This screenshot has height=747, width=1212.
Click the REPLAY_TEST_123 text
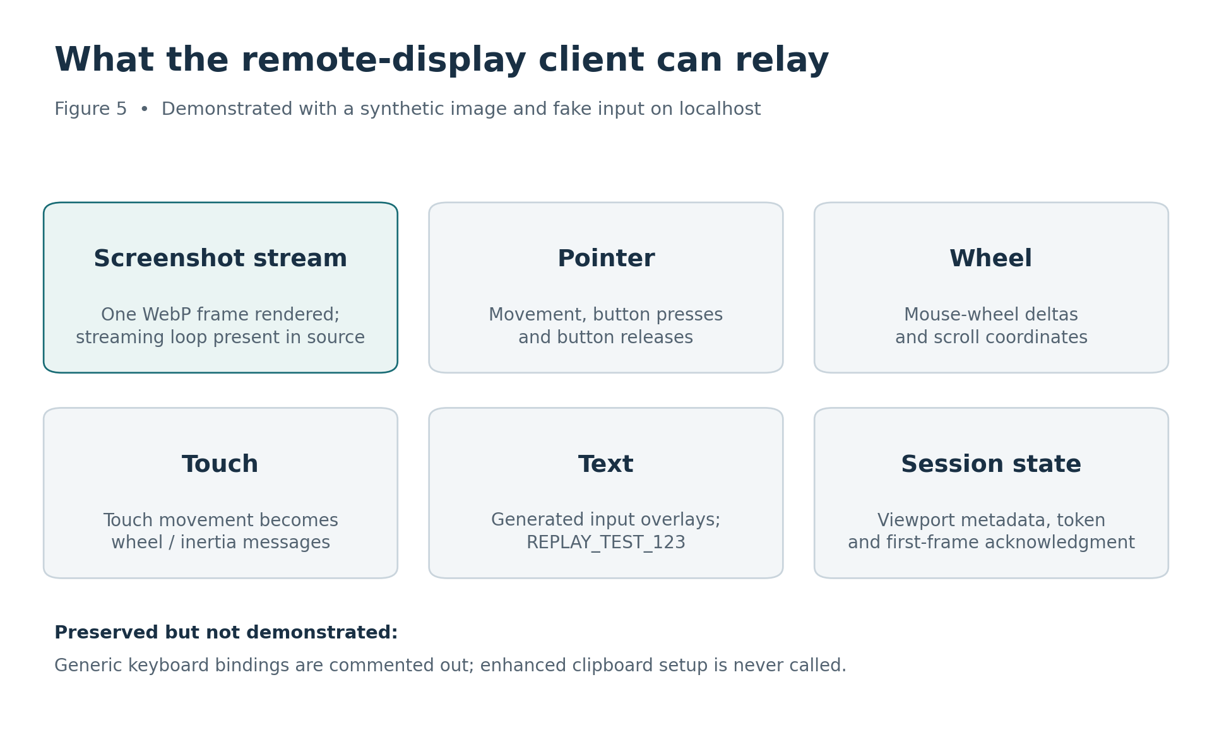click(606, 543)
